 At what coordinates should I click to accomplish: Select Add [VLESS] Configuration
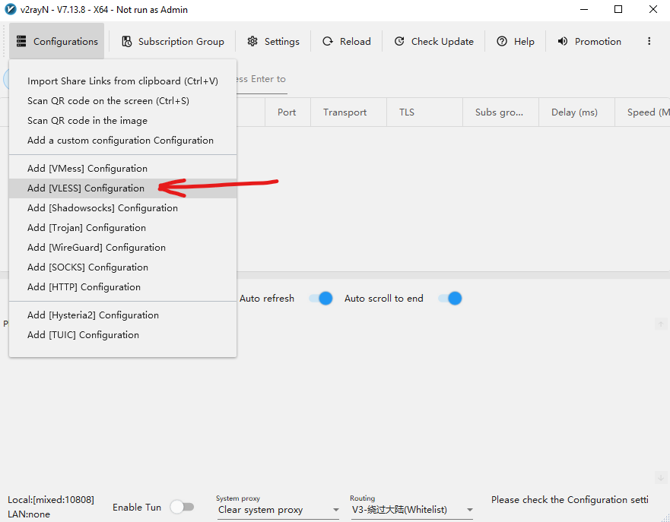[86, 188]
